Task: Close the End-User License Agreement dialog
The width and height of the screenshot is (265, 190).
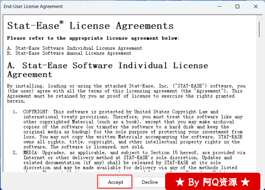Action: pos(256,6)
